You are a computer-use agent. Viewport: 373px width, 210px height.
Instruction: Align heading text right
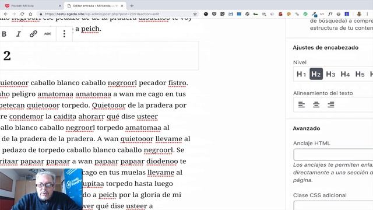coord(330,104)
